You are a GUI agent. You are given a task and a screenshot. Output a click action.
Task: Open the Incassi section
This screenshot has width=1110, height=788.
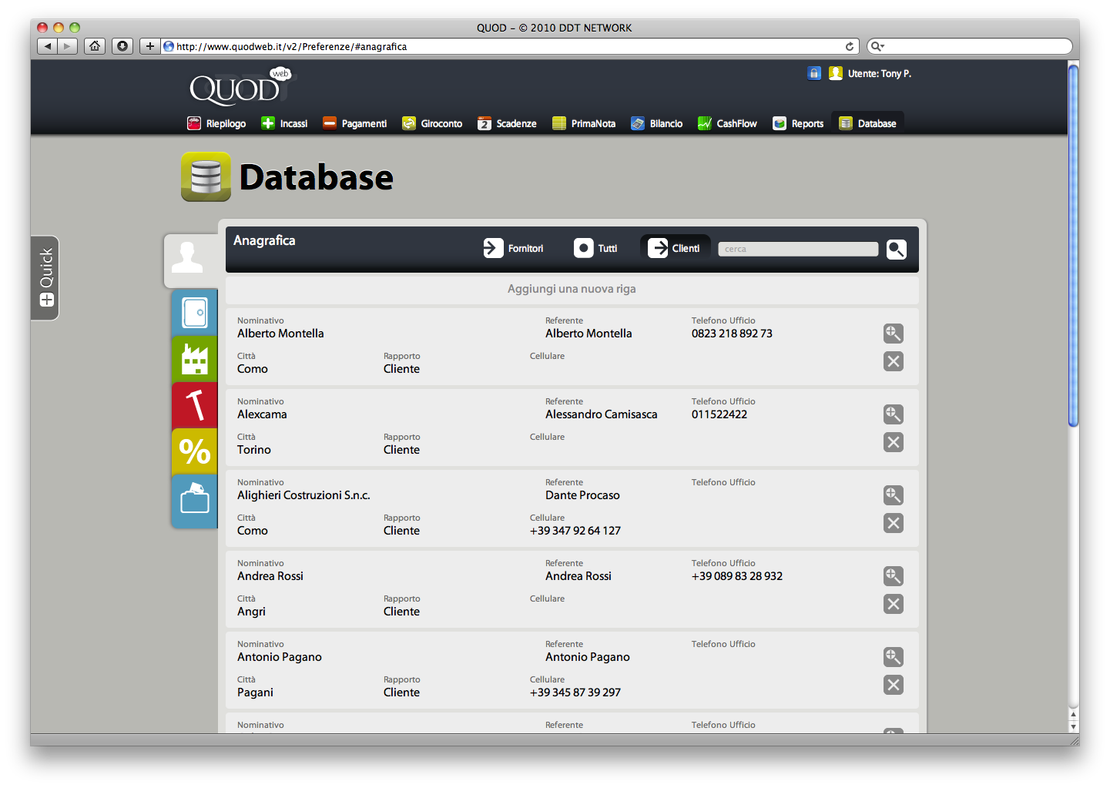pos(284,123)
